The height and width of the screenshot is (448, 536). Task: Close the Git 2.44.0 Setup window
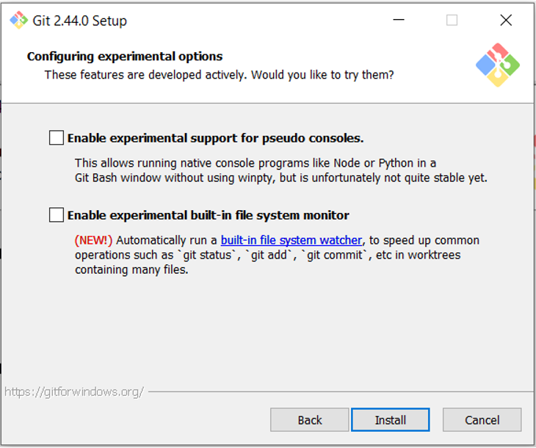pyautogui.click(x=506, y=21)
